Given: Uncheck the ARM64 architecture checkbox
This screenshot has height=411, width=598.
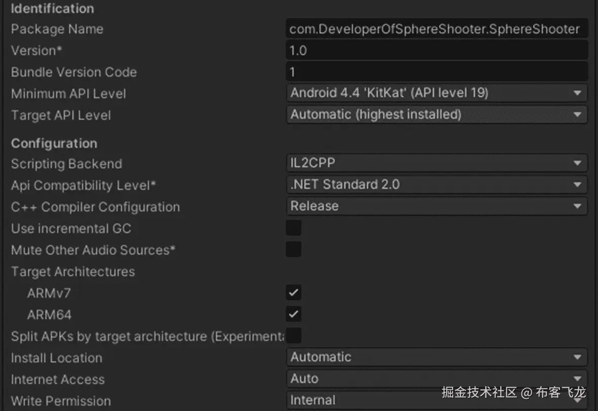Looking at the screenshot, I should point(294,314).
